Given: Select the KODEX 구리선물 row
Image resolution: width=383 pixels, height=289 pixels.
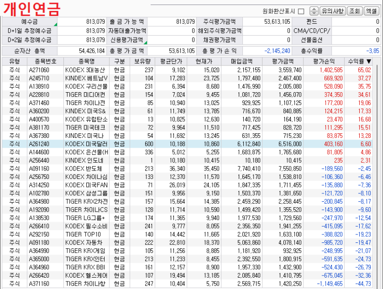Looking at the screenshot, I should point(187,86).
